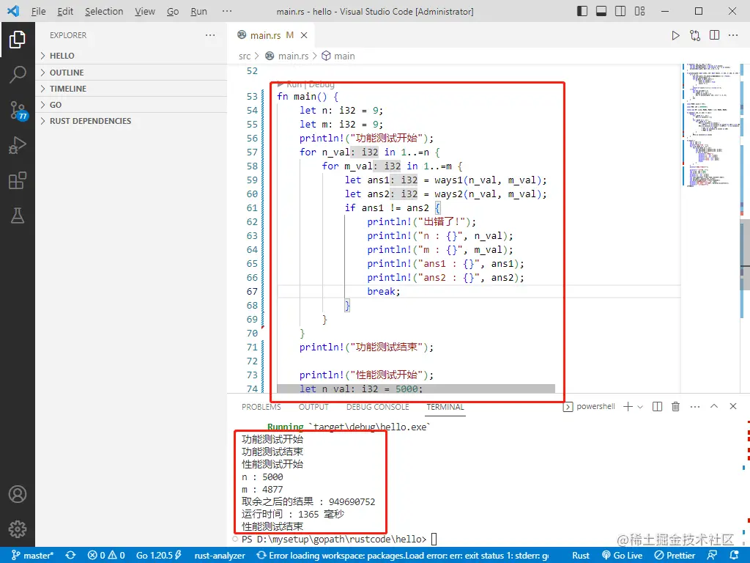Open the Search view in activity bar
This screenshot has height=563, width=750.
(x=18, y=75)
